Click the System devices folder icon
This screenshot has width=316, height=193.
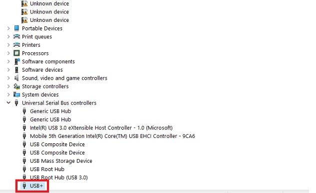point(16,95)
